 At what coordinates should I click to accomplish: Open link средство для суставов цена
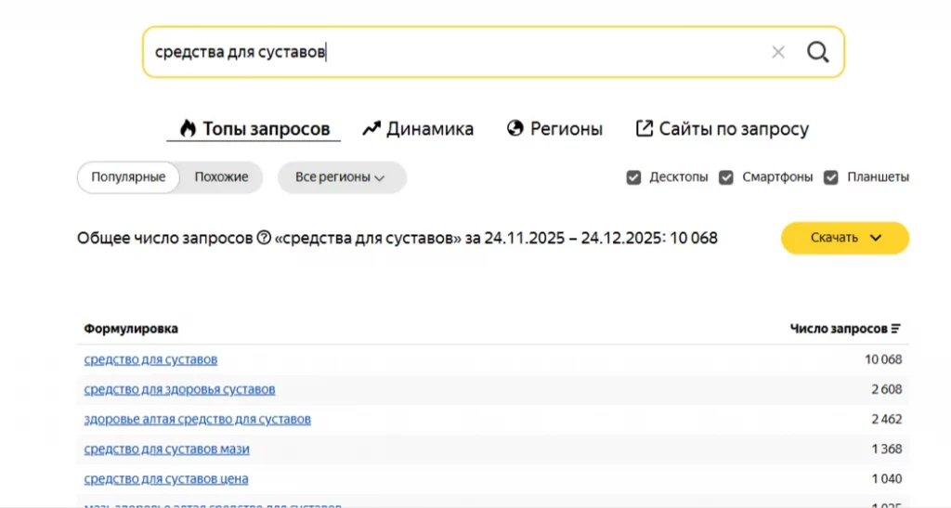pyautogui.click(x=166, y=479)
